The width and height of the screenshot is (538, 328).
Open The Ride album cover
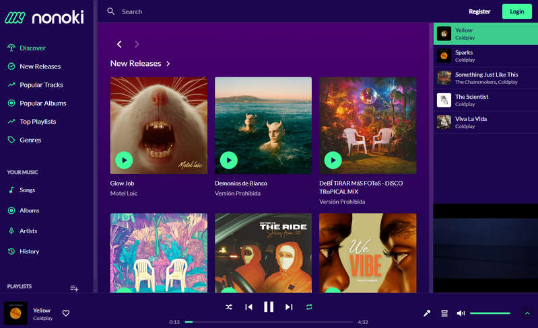[x=263, y=253]
